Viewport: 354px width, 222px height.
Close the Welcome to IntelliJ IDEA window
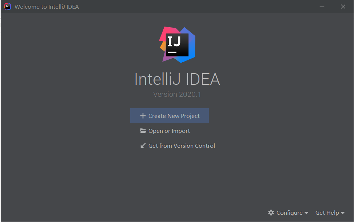click(343, 7)
